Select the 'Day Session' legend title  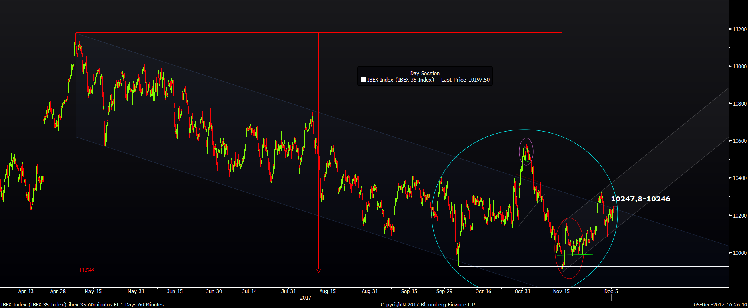point(425,73)
